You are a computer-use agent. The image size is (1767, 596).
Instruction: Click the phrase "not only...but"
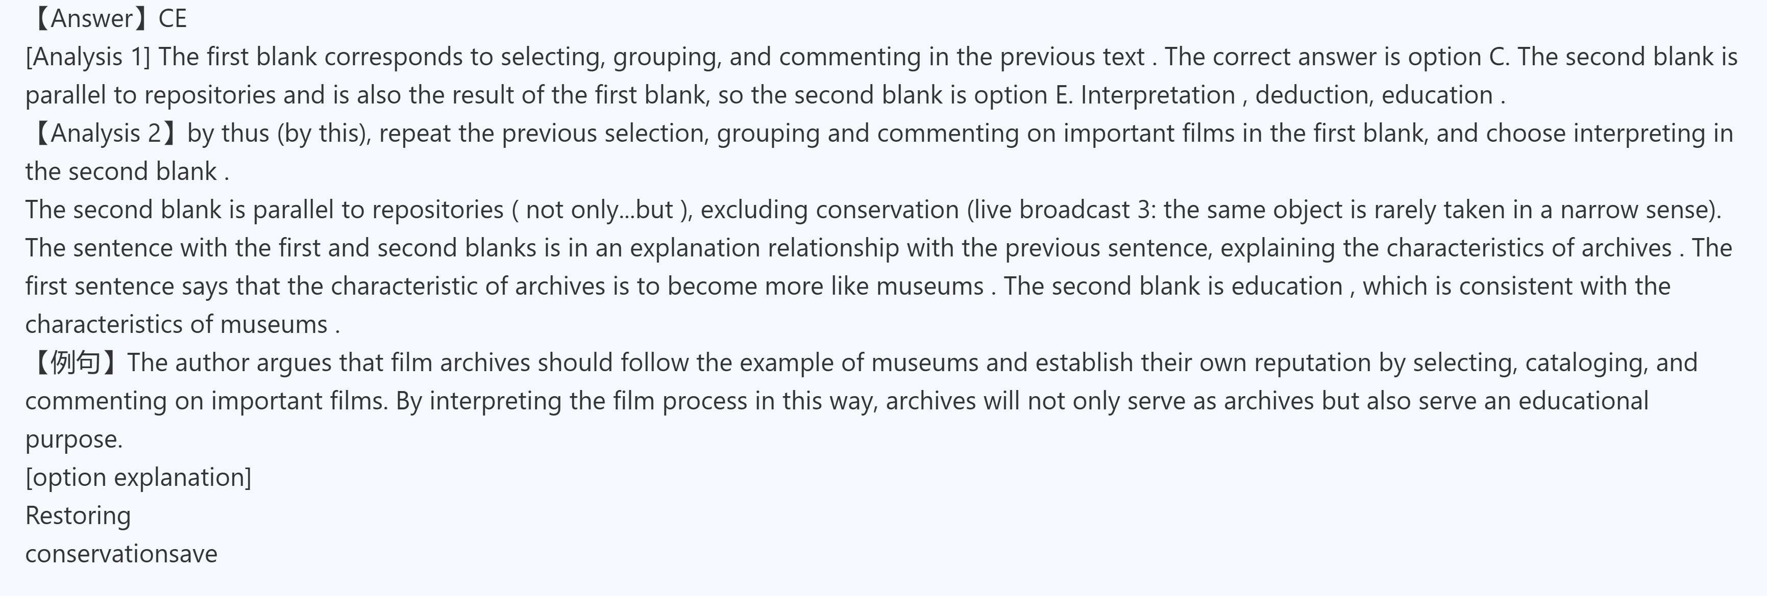(x=599, y=210)
